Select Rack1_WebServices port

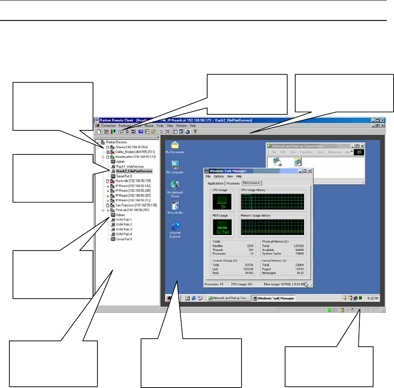click(x=130, y=166)
